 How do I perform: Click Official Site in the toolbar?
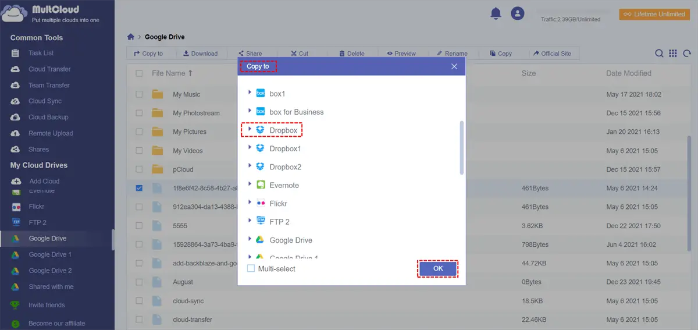pos(552,54)
